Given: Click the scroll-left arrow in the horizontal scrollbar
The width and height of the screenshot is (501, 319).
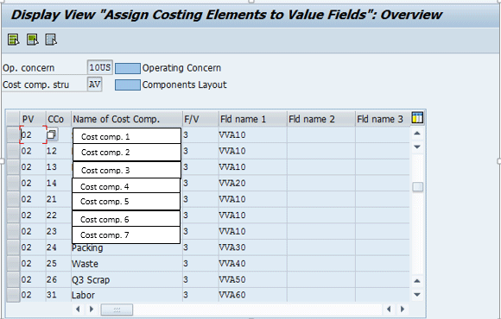Looking at the screenshot, I should (x=78, y=309).
